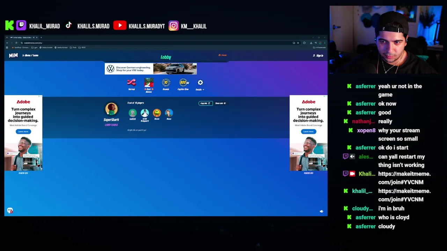447x251 pixels.
Task: Open the READ bookmark folder
Action: coord(82,47)
